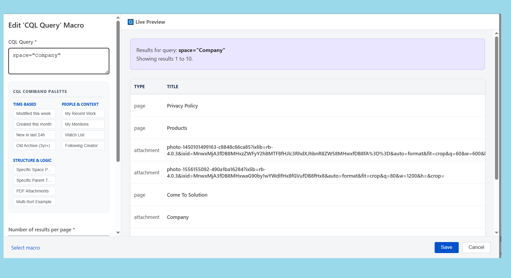Open the 'Privacy Policy' page result
Screen dimensions: 511x278
(x=182, y=106)
